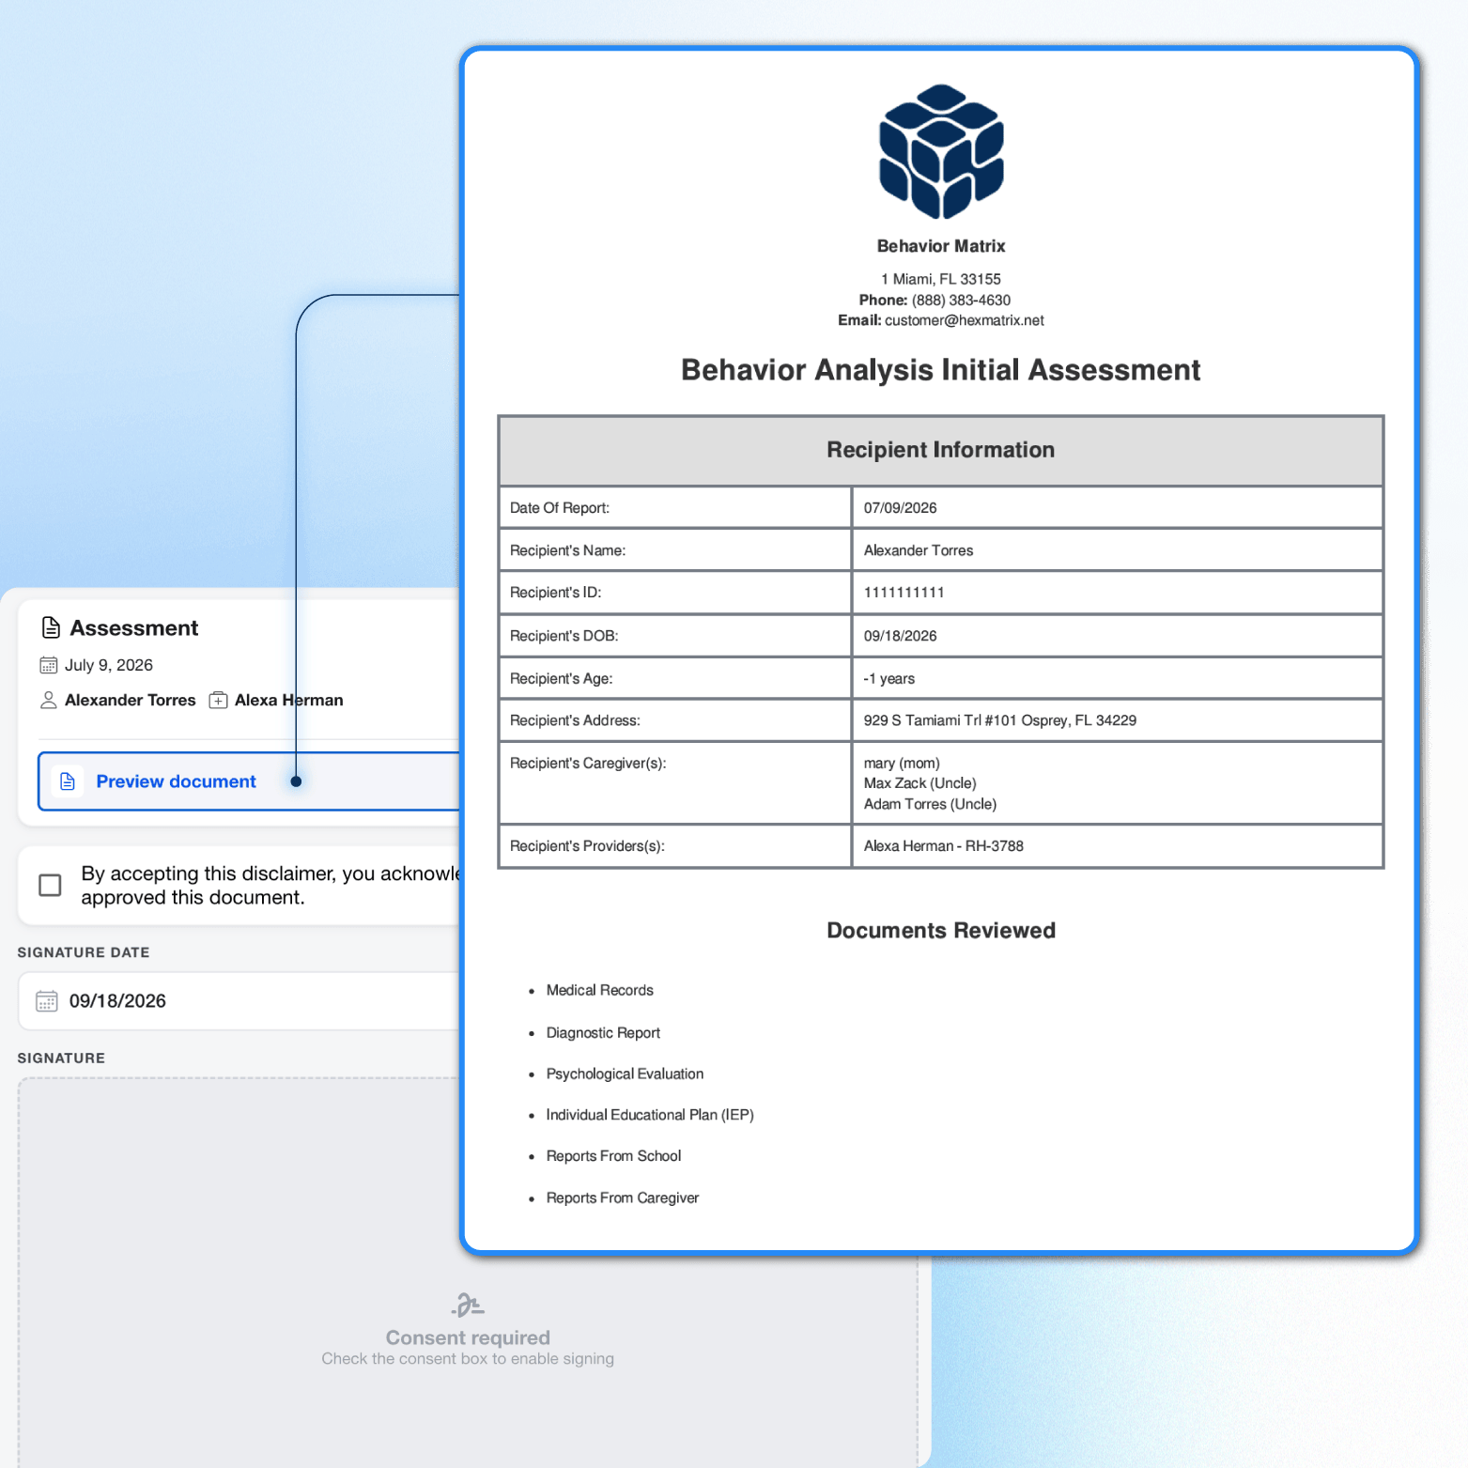1468x1468 pixels.
Task: Click the name Alexa Herman in the Assessment card
Action: click(289, 701)
